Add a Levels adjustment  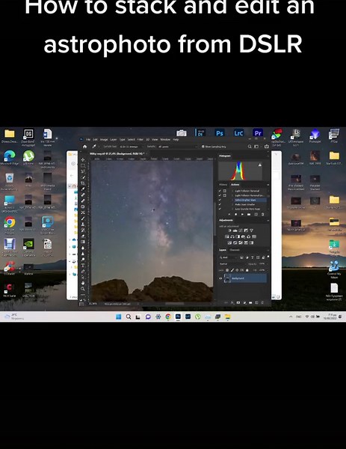[x=235, y=230]
